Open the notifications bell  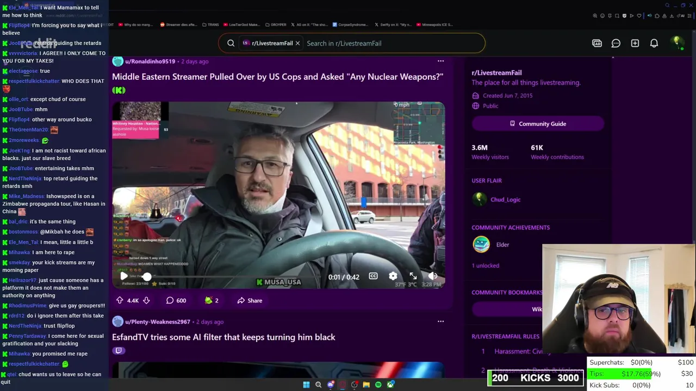[654, 43]
